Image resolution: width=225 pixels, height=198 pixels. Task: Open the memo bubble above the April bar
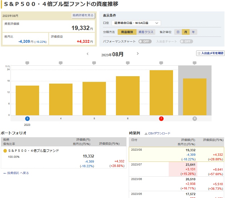point(61,63)
